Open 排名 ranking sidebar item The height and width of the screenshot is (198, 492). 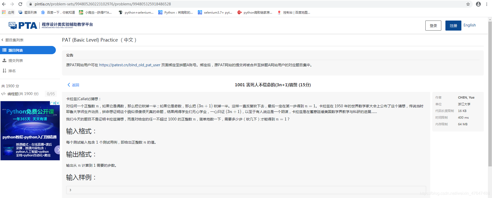pyautogui.click(x=12, y=71)
